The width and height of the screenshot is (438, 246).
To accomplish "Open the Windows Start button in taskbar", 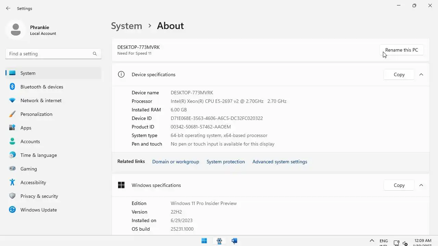I will [204, 241].
